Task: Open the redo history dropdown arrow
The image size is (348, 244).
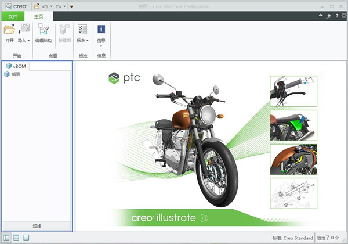Action: click(x=64, y=6)
